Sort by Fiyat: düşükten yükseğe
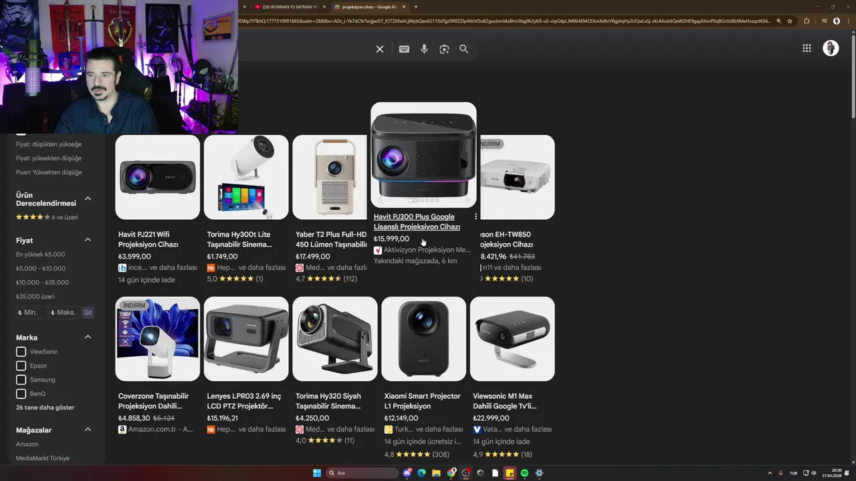 tap(49, 144)
